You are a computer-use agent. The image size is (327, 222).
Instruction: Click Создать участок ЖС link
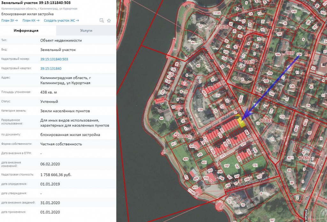click(x=61, y=20)
